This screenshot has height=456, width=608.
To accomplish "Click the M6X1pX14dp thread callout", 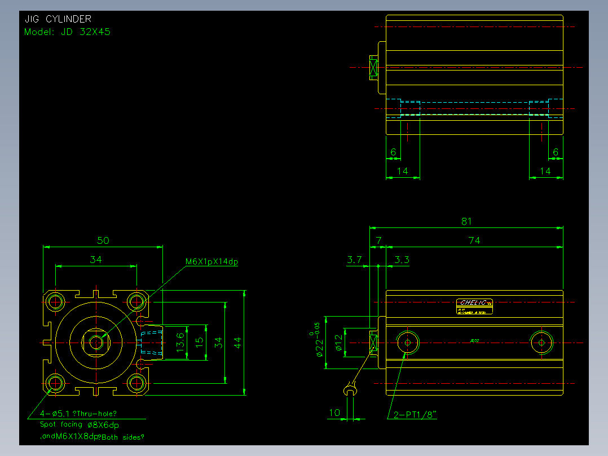I will (x=212, y=261).
